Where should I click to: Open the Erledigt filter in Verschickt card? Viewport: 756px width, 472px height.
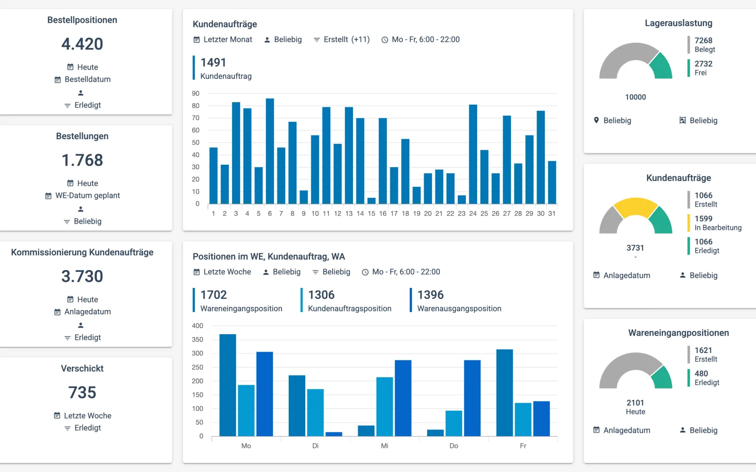click(x=82, y=428)
